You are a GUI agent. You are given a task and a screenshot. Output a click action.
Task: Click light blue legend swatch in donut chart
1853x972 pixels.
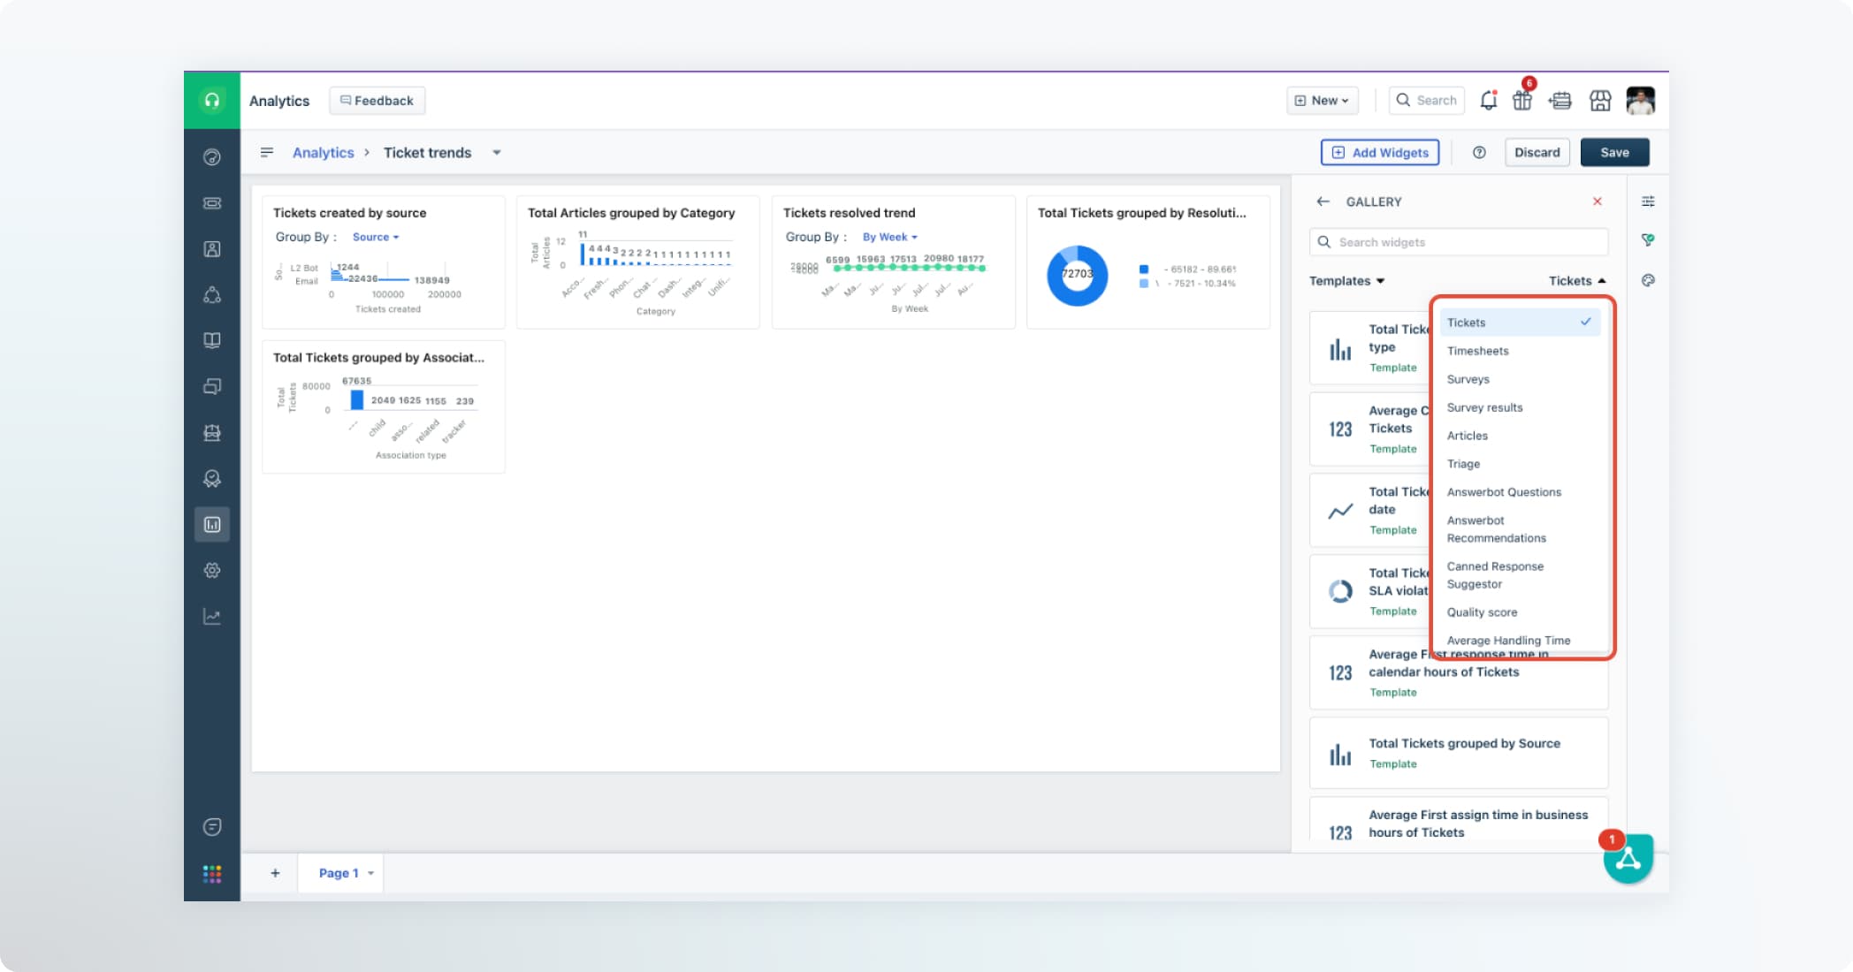(1144, 284)
